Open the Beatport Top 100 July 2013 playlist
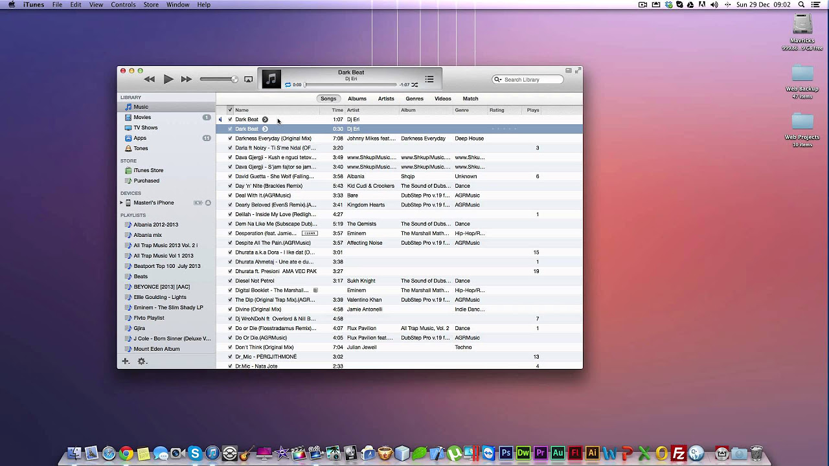This screenshot has width=829, height=466. 166,266
